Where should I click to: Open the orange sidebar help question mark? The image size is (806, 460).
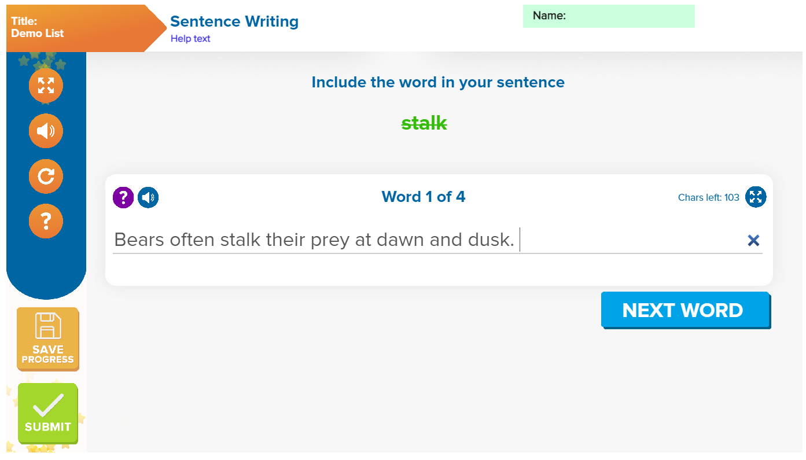46,221
